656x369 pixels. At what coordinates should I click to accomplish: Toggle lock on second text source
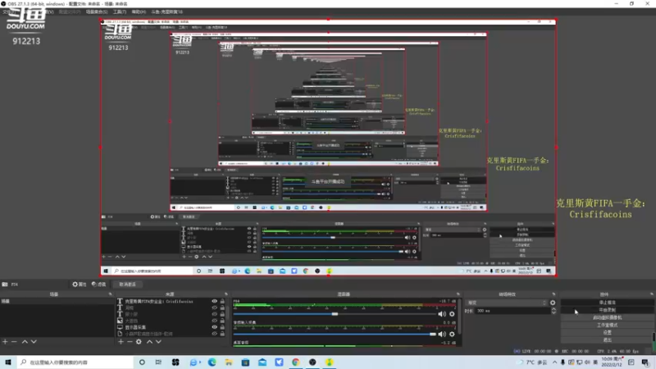pos(222,307)
